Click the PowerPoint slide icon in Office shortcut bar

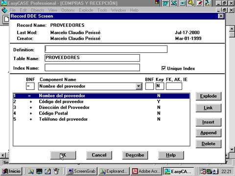click(x=183, y=3)
